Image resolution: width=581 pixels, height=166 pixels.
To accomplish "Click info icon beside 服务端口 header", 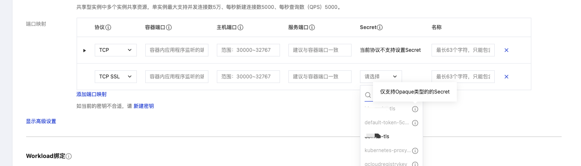I will 312,27.
